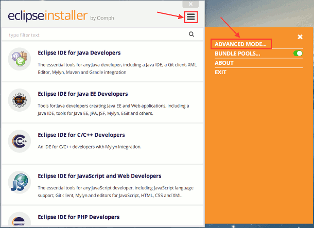Click the eclipseinstaller logo
Image resolution: width=314 pixels, height=228 pixels.
pyautogui.click(x=48, y=15)
